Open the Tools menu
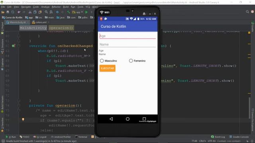 [x=80, y=7]
